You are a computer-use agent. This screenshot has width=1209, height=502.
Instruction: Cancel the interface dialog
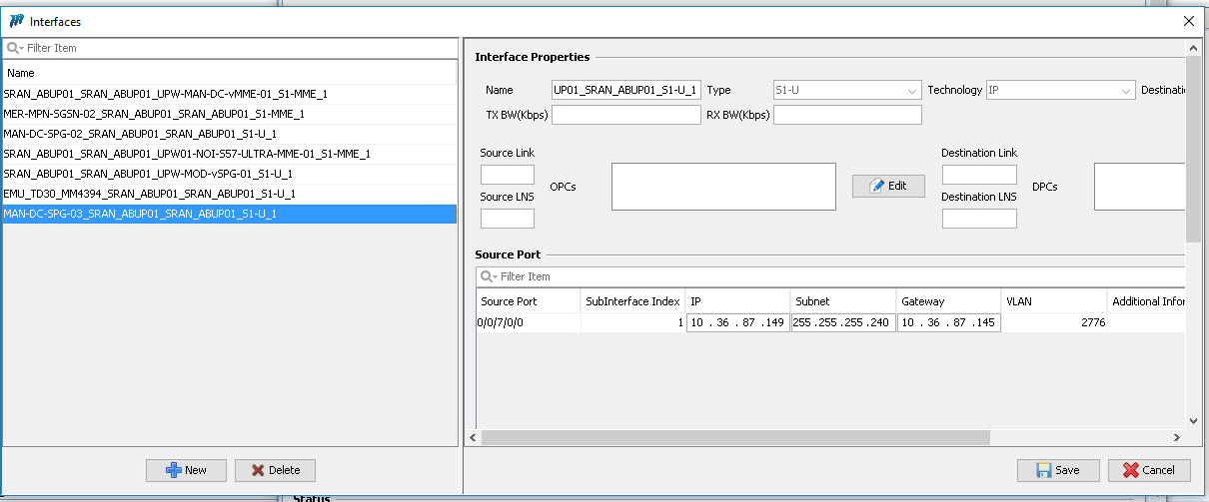coord(1149,470)
